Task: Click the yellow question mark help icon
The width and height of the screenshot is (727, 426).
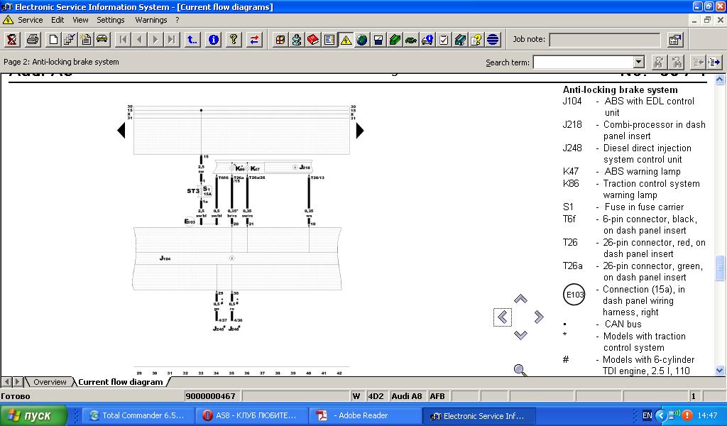Action: (234, 40)
